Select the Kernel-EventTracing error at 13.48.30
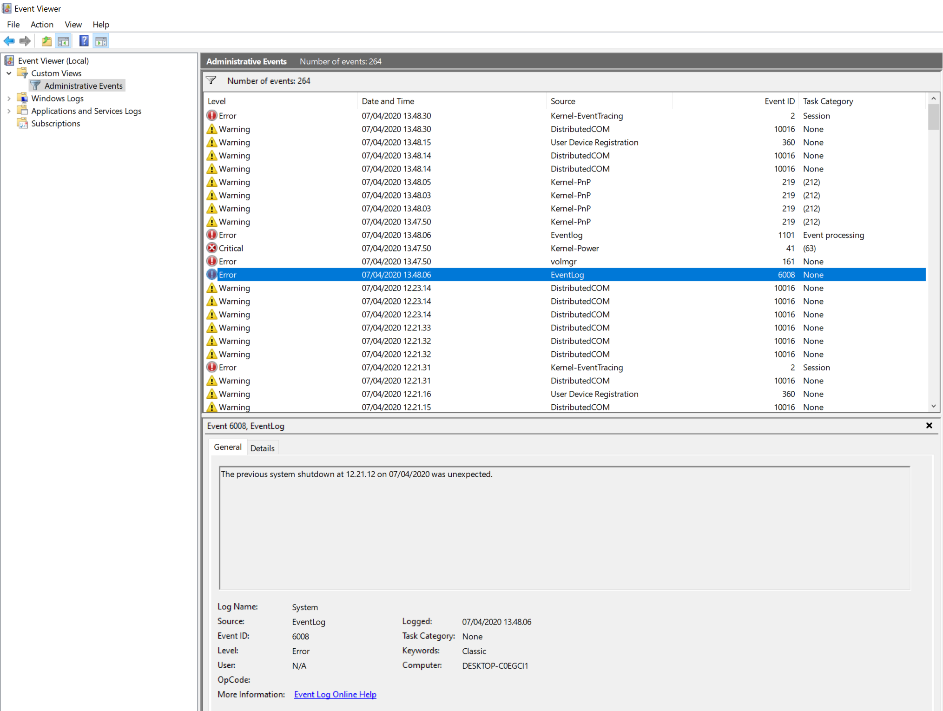943x711 pixels. click(566, 116)
